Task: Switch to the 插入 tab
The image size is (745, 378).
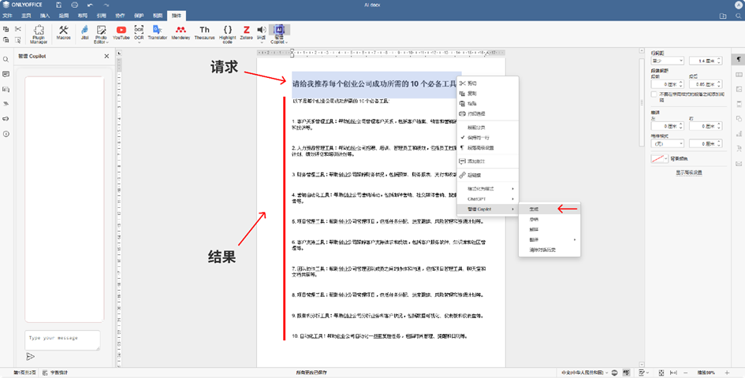Action: 45,16
